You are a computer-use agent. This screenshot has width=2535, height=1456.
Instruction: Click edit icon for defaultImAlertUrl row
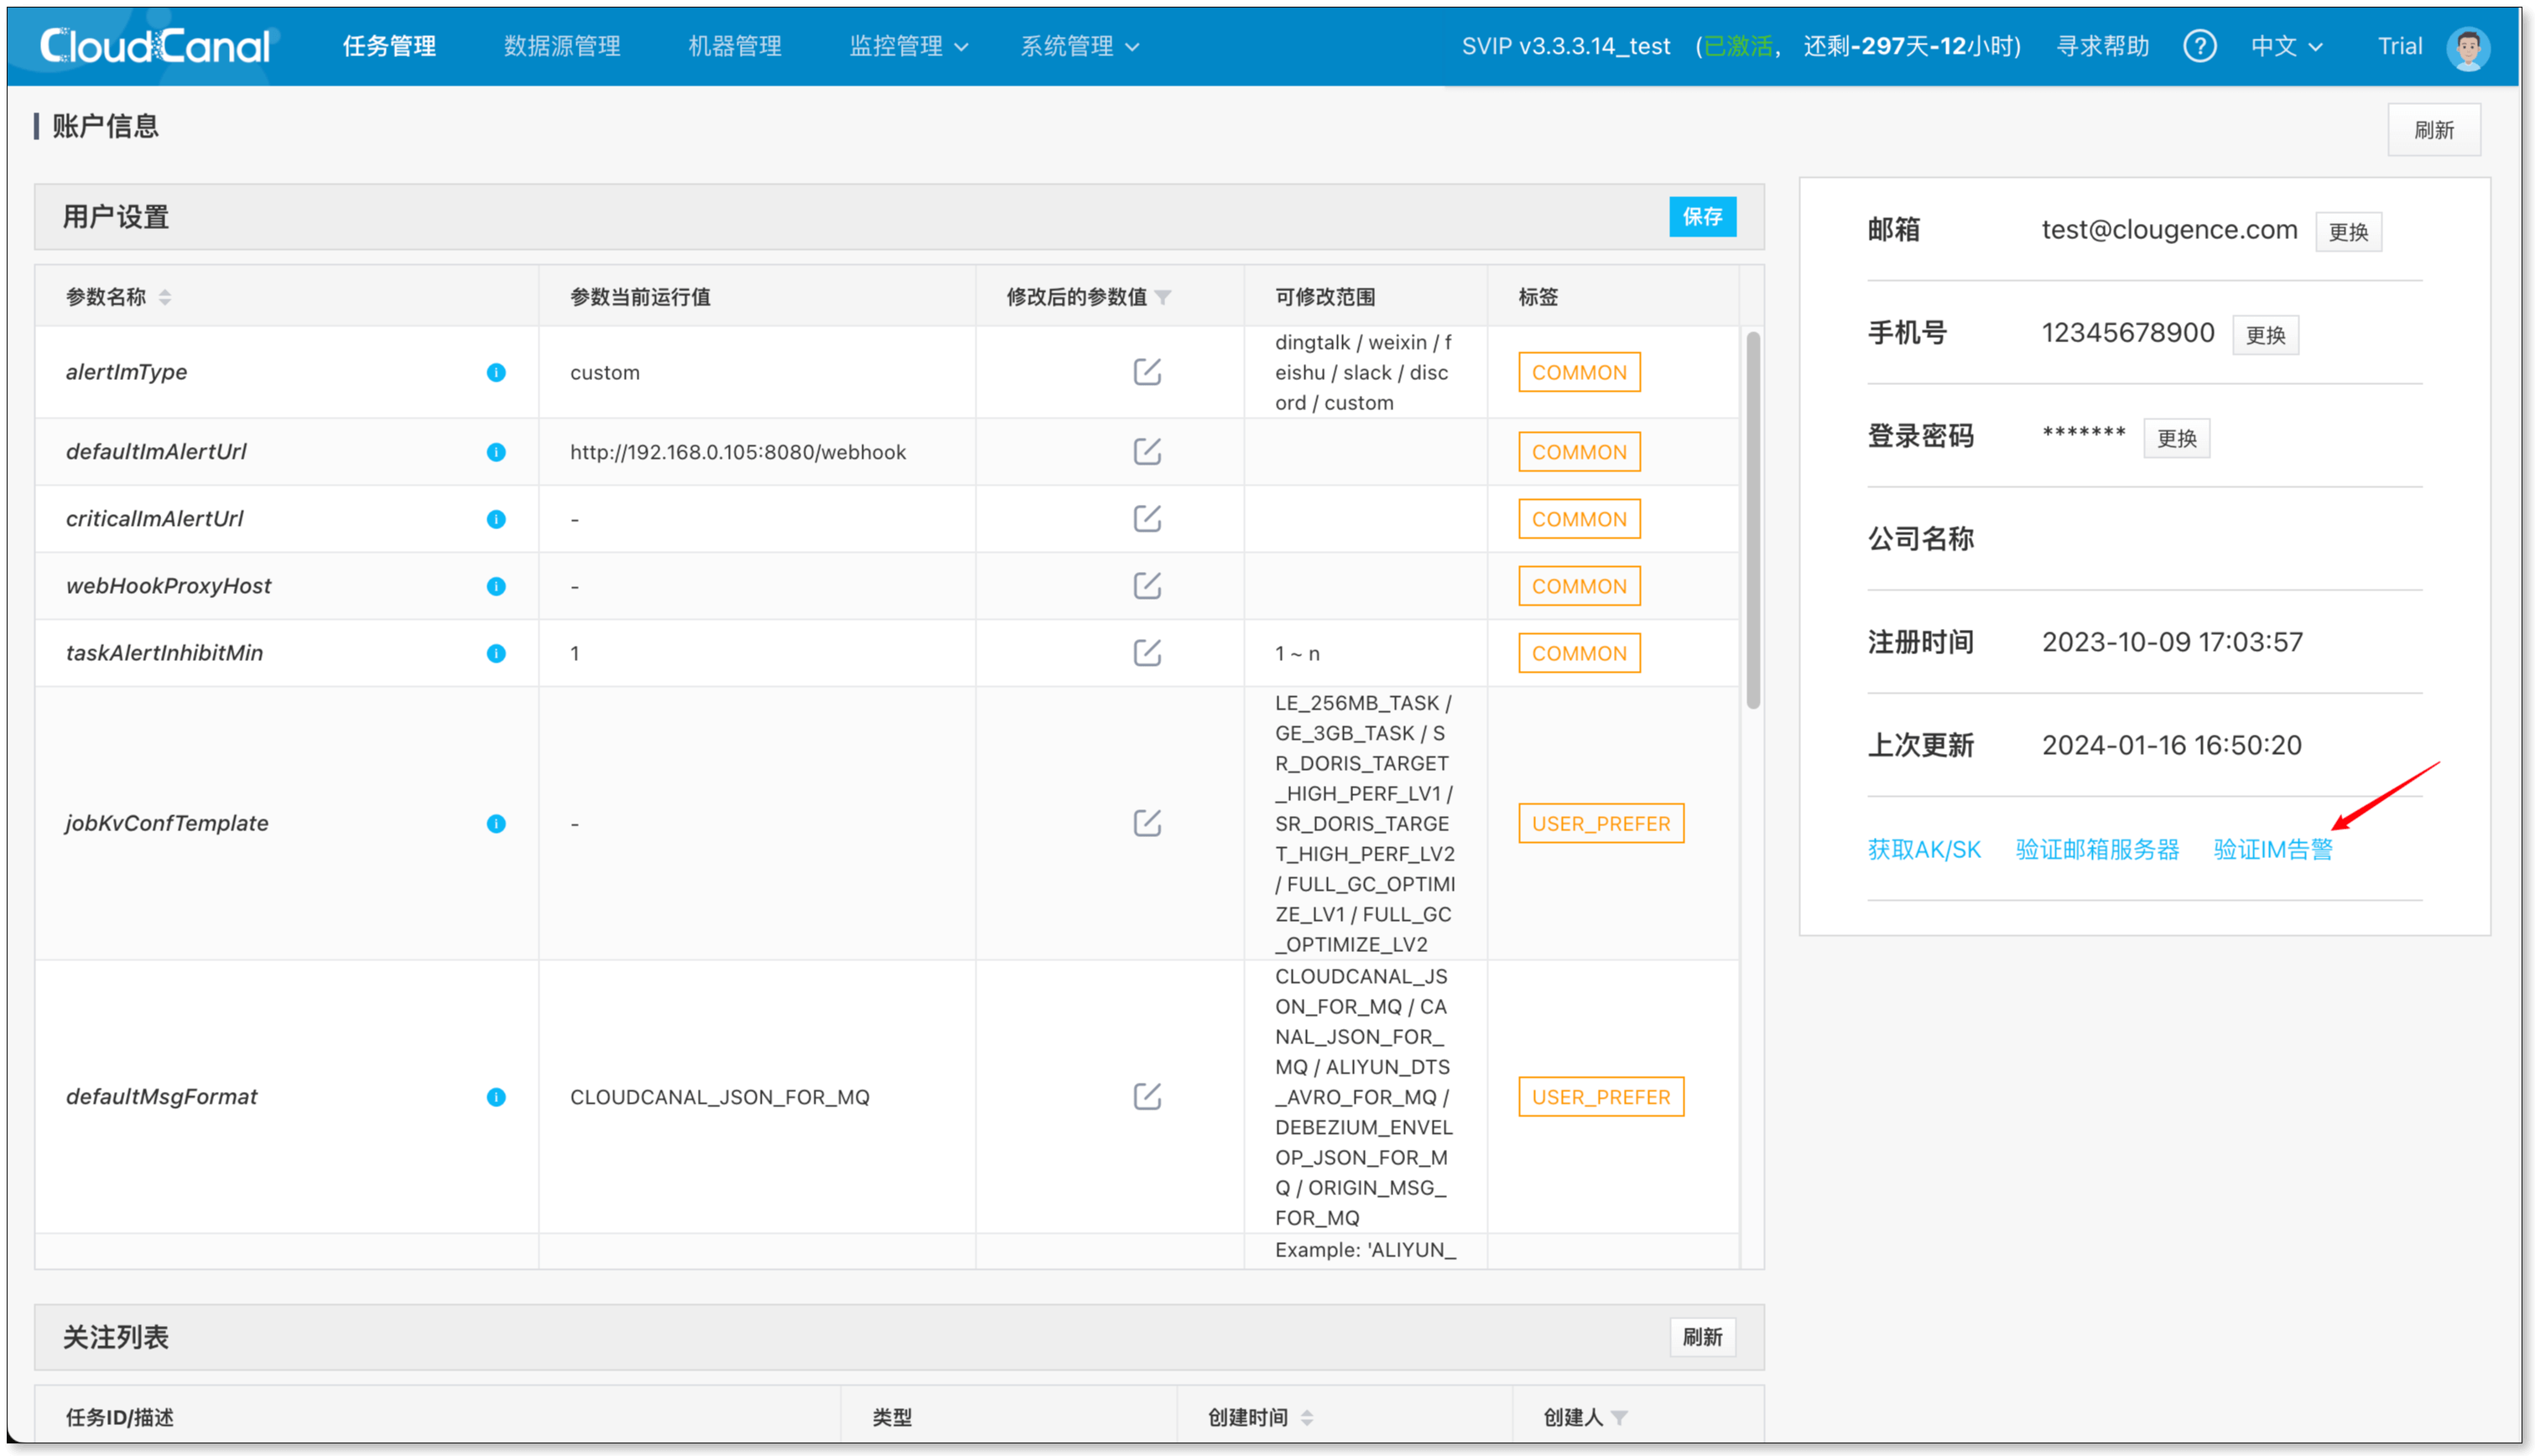coord(1147,452)
